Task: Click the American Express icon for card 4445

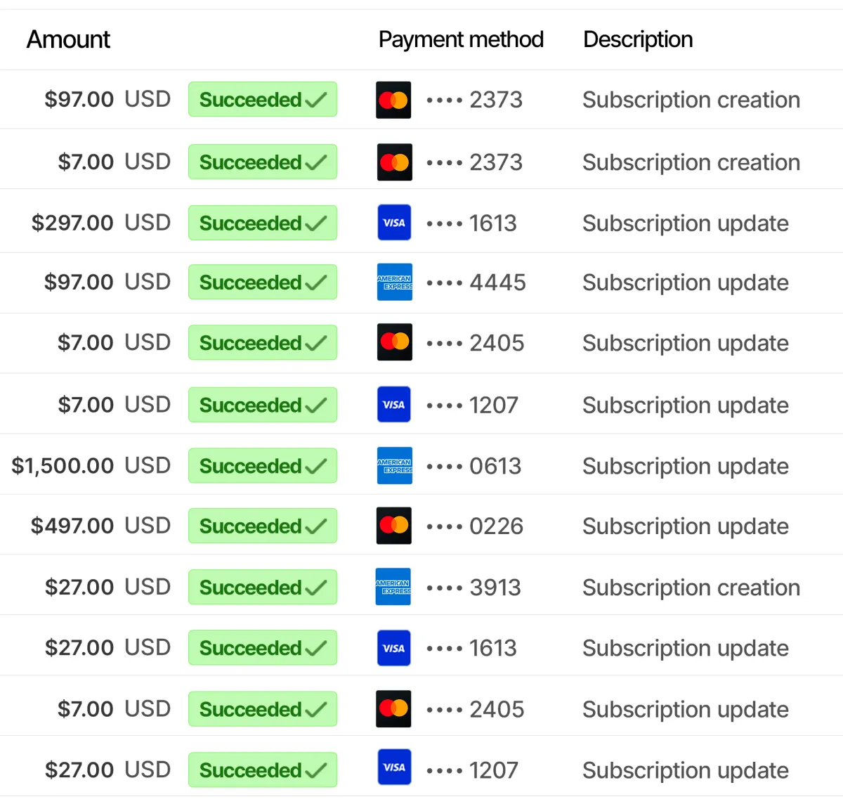Action: pos(394,283)
